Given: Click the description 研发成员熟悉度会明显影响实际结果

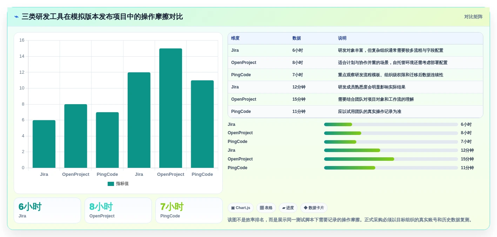Looking at the screenshot, I should click(x=371, y=87).
